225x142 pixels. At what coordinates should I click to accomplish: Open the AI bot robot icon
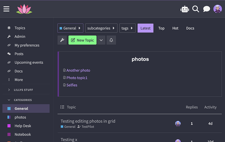(185, 9)
